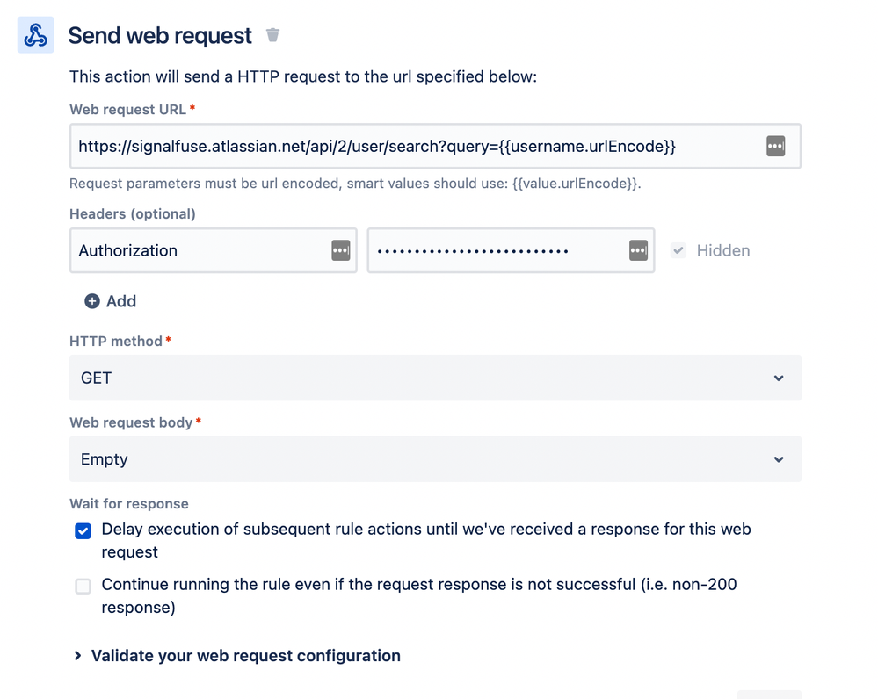Toggle the Hidden checkbox for the header value

click(x=678, y=250)
